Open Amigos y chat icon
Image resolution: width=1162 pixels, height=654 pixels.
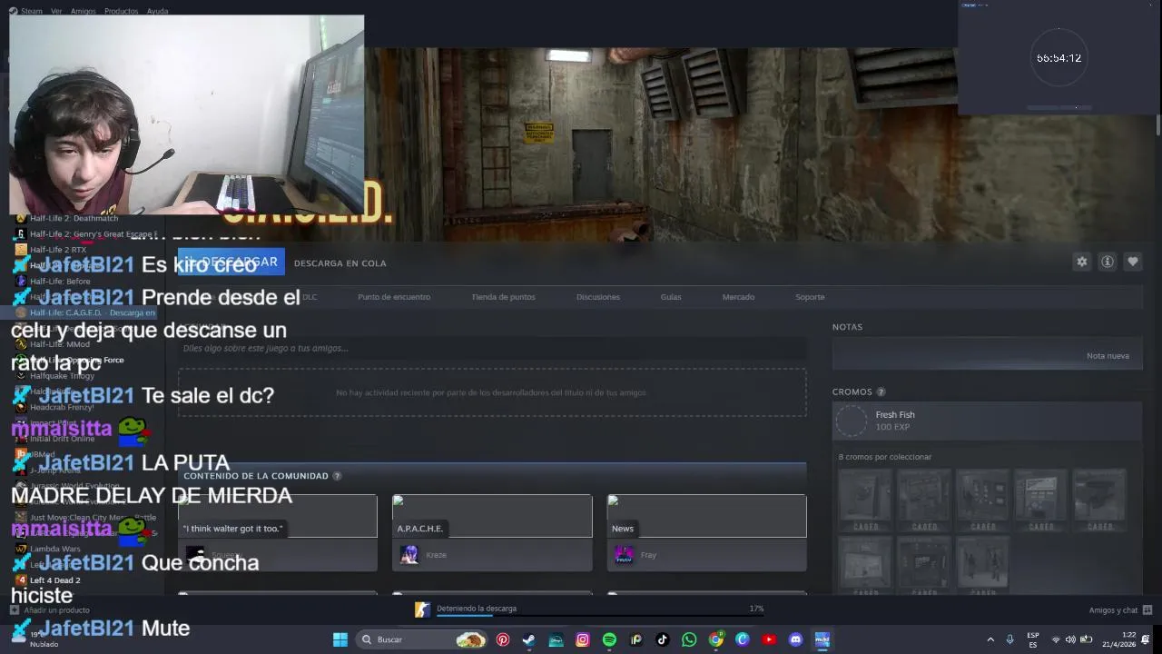(x=1147, y=610)
